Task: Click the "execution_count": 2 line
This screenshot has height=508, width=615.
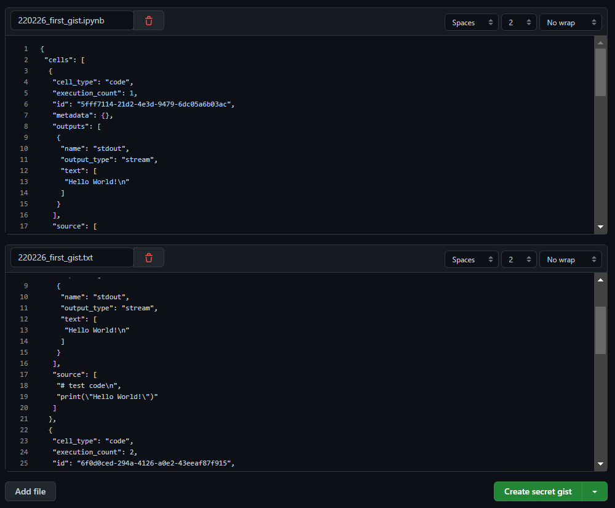Action: 95,452
